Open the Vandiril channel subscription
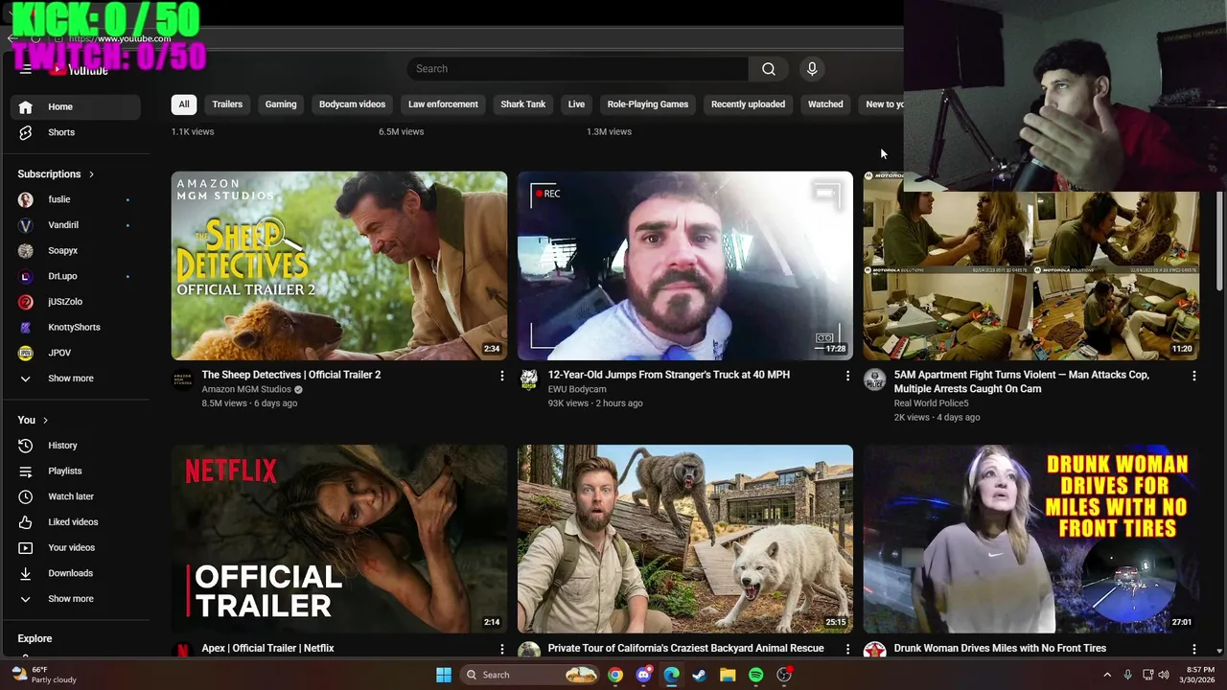 pyautogui.click(x=77, y=225)
